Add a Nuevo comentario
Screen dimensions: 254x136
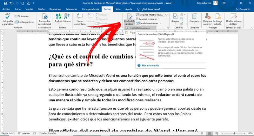point(80,19)
